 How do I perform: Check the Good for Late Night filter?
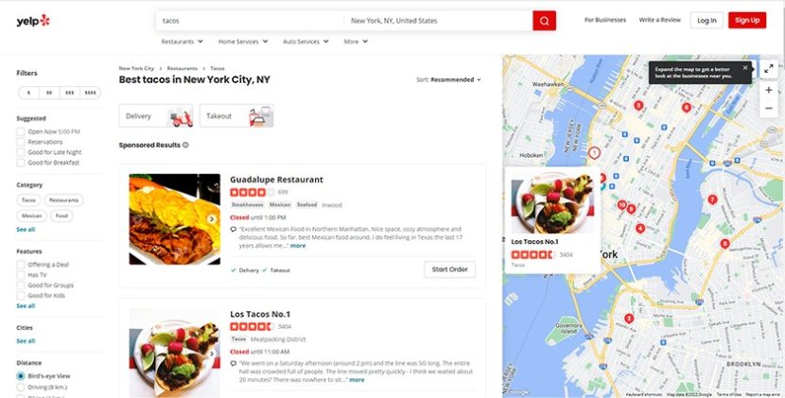21,152
